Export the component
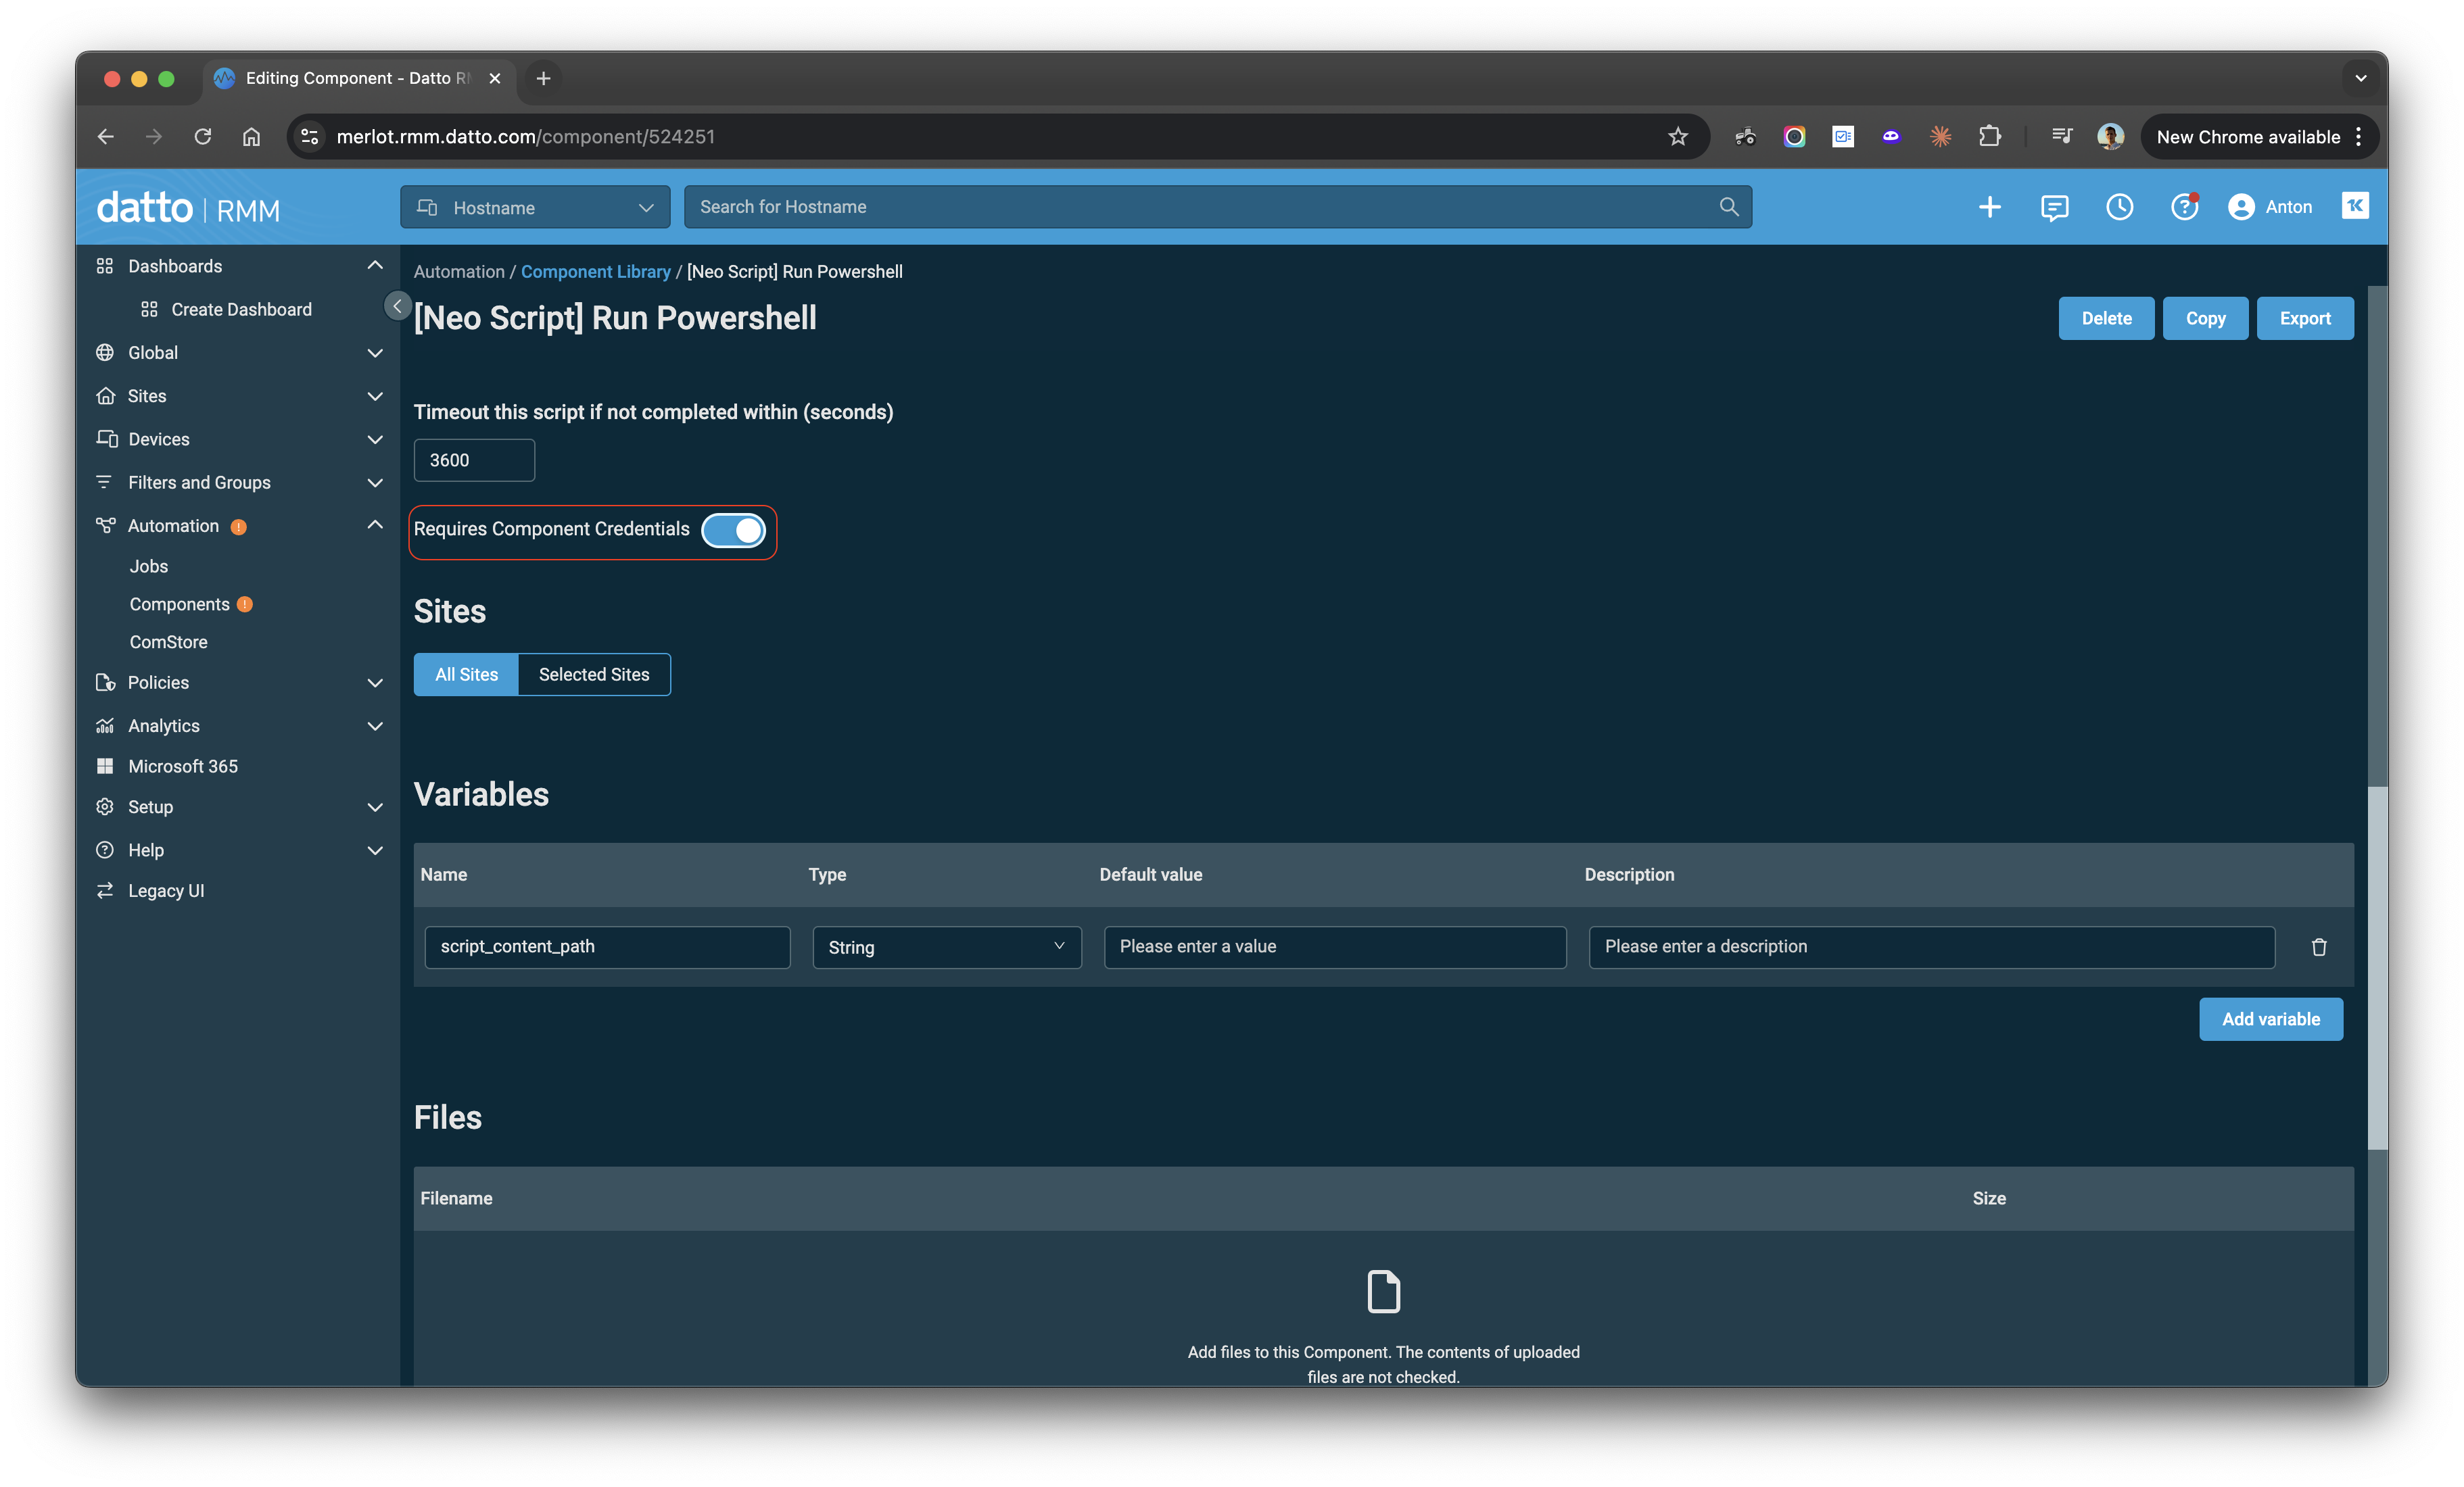This screenshot has height=1487, width=2464. [x=2305, y=318]
